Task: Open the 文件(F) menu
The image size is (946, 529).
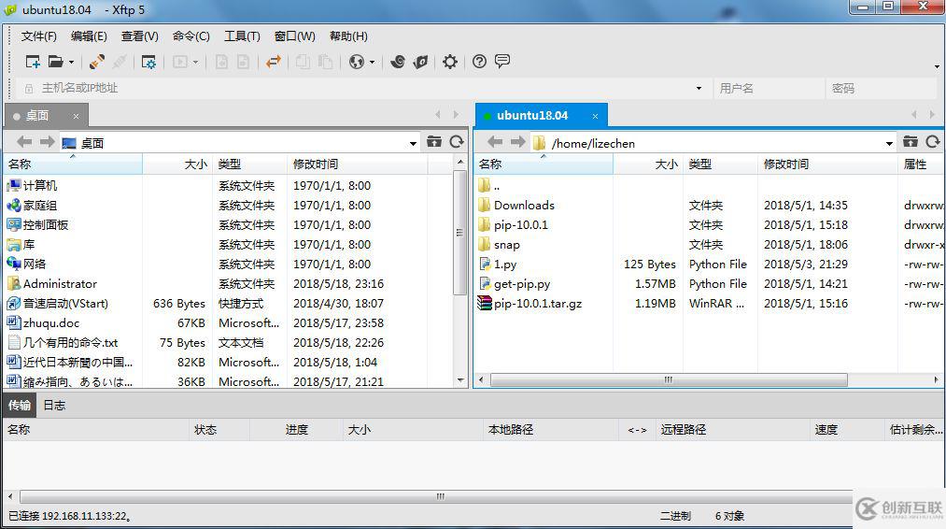Action: tap(38, 36)
